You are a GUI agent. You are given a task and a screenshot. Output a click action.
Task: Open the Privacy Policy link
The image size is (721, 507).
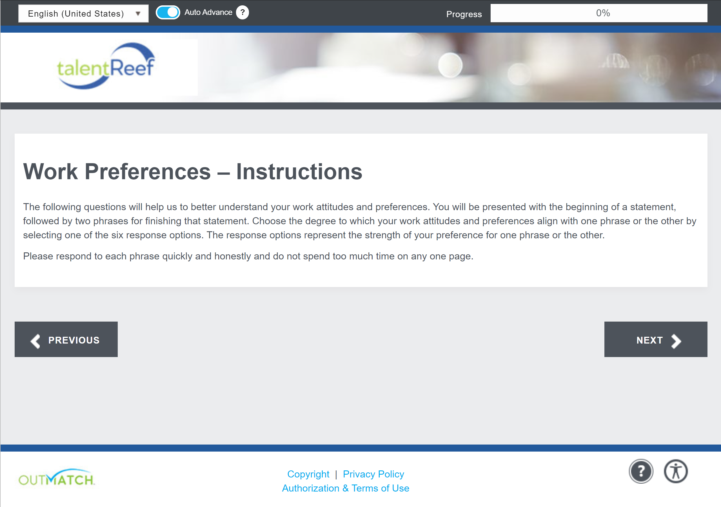coord(373,474)
